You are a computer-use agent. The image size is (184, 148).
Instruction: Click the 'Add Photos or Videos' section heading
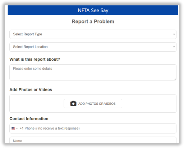[31, 90]
